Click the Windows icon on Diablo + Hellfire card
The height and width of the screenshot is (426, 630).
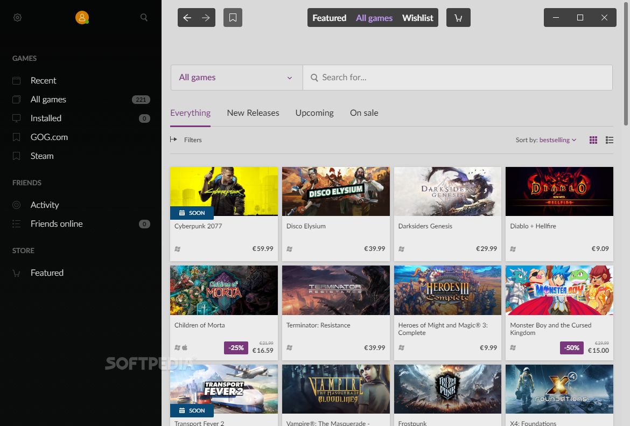pos(513,249)
